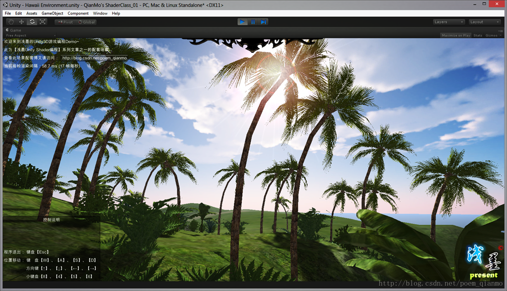The height and width of the screenshot is (291, 507).
Task: Open the Layout dropdown
Action: [485, 22]
